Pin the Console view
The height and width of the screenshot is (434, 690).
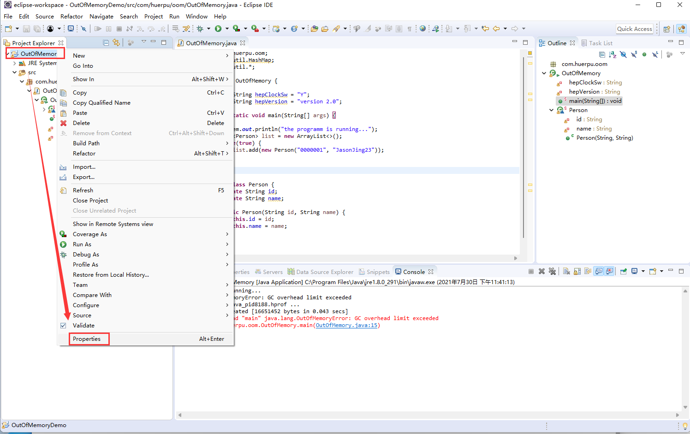click(624, 272)
